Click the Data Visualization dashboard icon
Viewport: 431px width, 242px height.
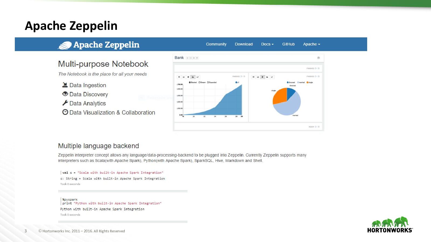pyautogui.click(x=65, y=112)
